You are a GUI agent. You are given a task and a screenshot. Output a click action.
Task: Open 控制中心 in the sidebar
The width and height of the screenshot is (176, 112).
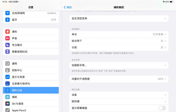click(x=31, y=70)
